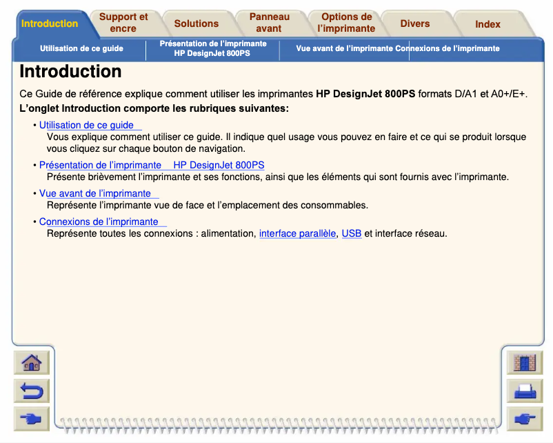Click the Home house icon button
Viewport: 553px width, 443px height.
pyautogui.click(x=32, y=363)
